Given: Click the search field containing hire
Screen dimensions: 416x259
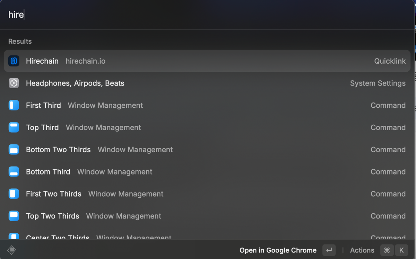Looking at the screenshot, I should pos(207,15).
